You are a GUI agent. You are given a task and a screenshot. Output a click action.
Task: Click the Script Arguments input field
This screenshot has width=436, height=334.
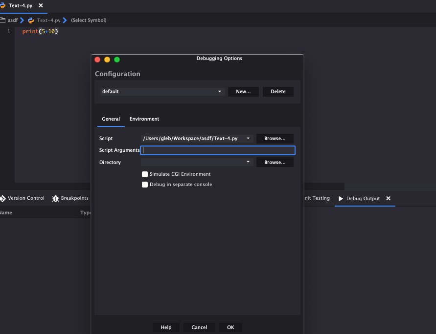pos(218,150)
